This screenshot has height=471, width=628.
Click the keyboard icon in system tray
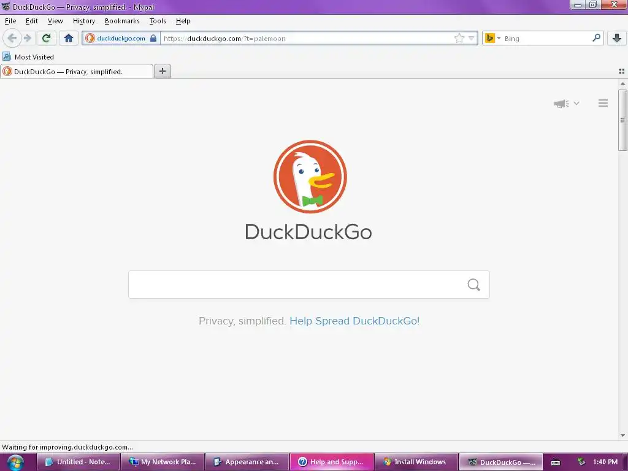(x=556, y=462)
